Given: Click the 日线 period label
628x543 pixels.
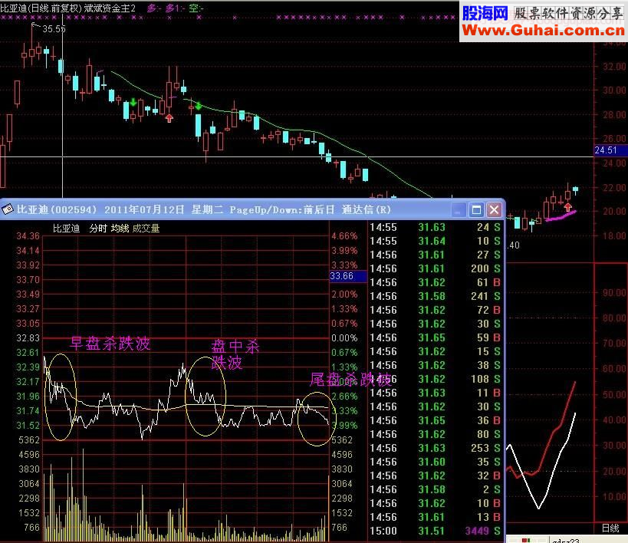Looking at the screenshot, I should [x=611, y=528].
